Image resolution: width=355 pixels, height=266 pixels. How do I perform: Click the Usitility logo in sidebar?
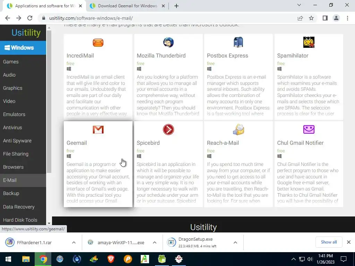26,33
